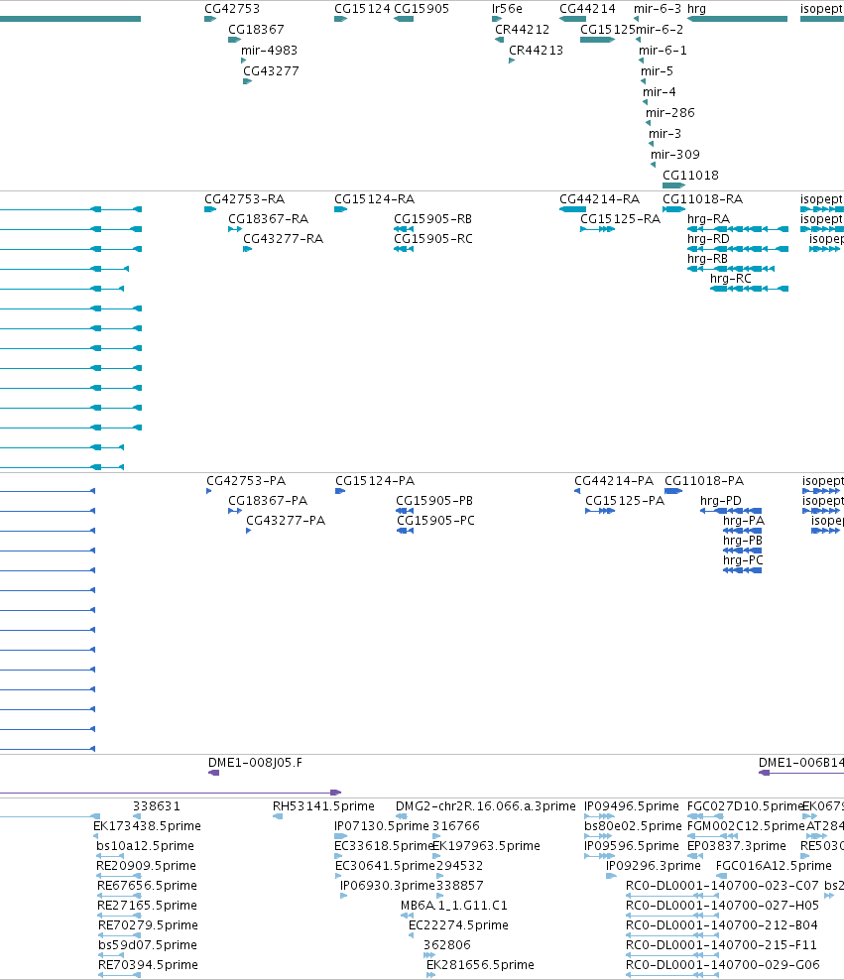Select the hrg-PB protein label
Screen dimensions: 844x980
coord(743,541)
